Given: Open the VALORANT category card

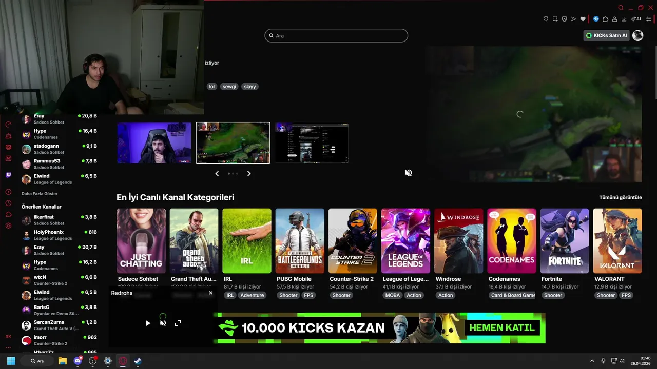Looking at the screenshot, I should pos(617,241).
